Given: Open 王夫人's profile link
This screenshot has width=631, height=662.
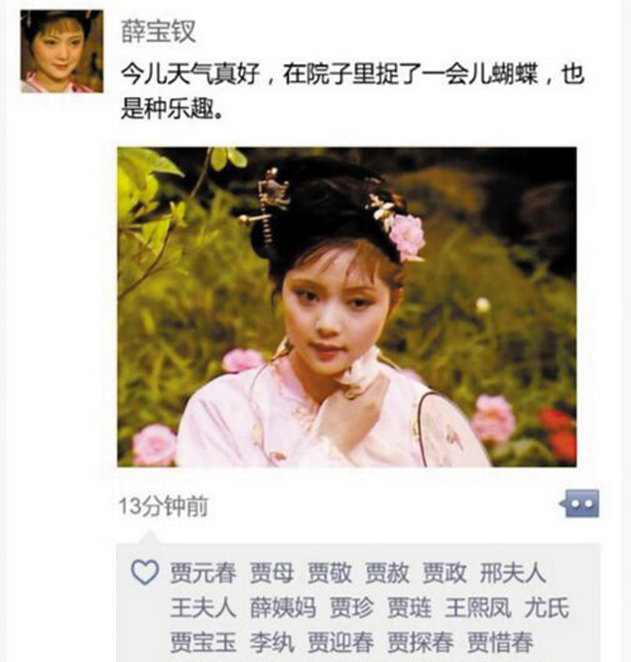Looking at the screenshot, I should (204, 608).
